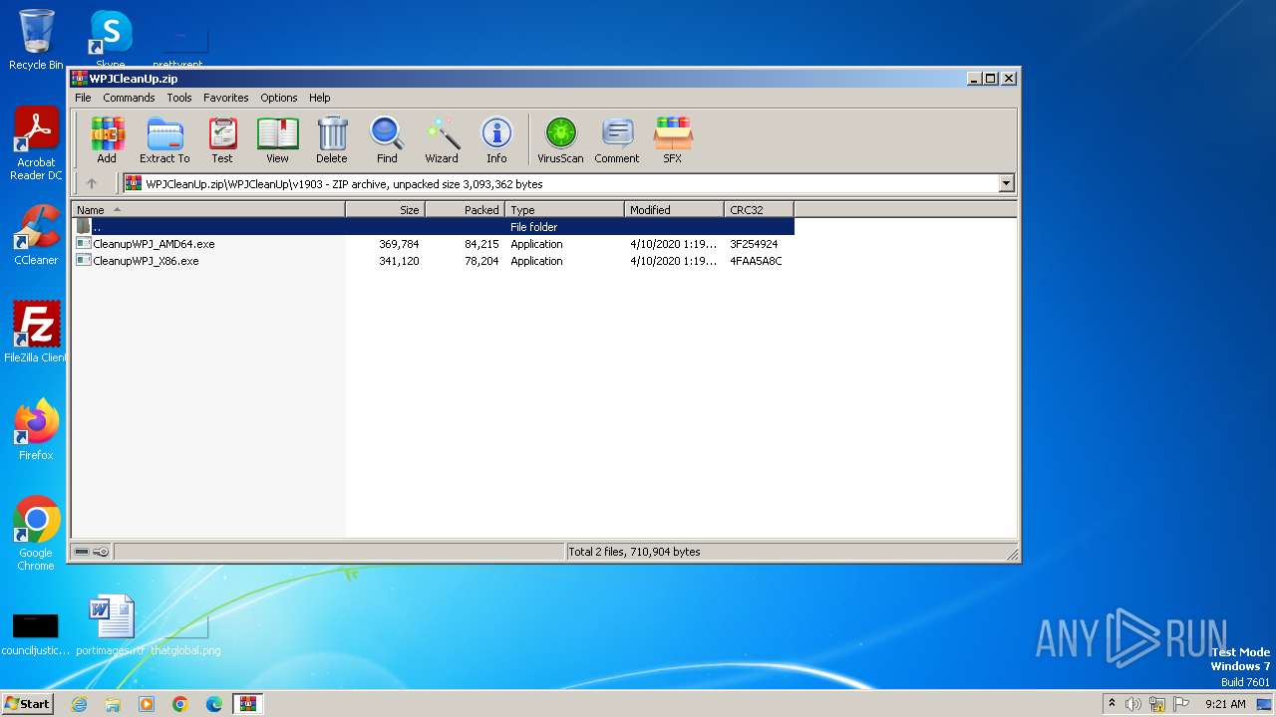The width and height of the screenshot is (1276, 717).
Task: Sort by the CRC32 column header
Action: coord(759,210)
